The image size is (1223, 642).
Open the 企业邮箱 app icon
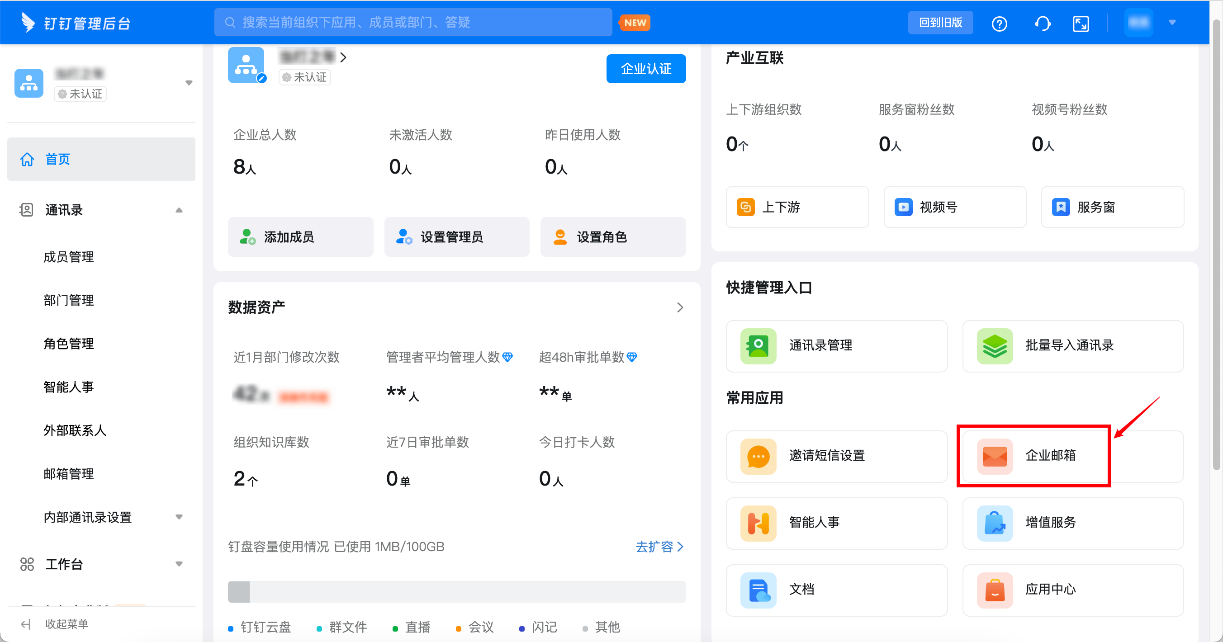tap(995, 457)
